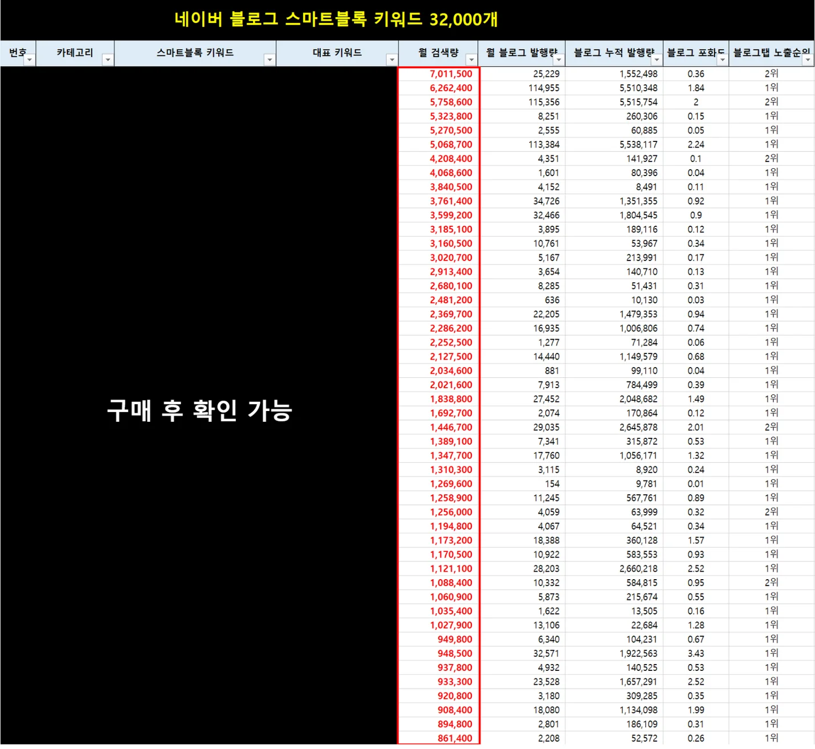
Task: Select the search volume cell 2,252,500
Action: point(438,343)
